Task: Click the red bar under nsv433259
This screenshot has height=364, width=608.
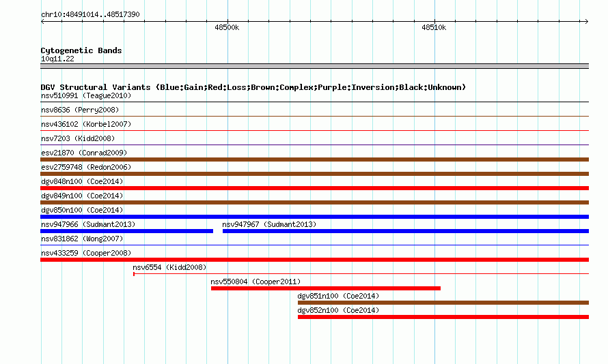Action: pyautogui.click(x=314, y=260)
